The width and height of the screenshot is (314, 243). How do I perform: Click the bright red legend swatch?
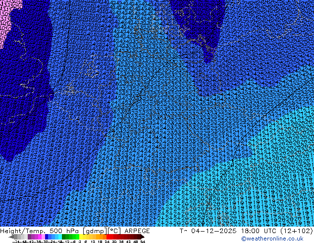coord(108,237)
